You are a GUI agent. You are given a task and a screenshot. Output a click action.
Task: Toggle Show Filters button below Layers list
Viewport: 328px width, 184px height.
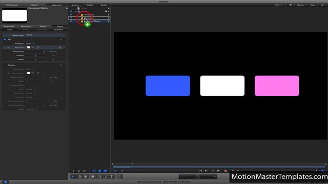(x=105, y=171)
